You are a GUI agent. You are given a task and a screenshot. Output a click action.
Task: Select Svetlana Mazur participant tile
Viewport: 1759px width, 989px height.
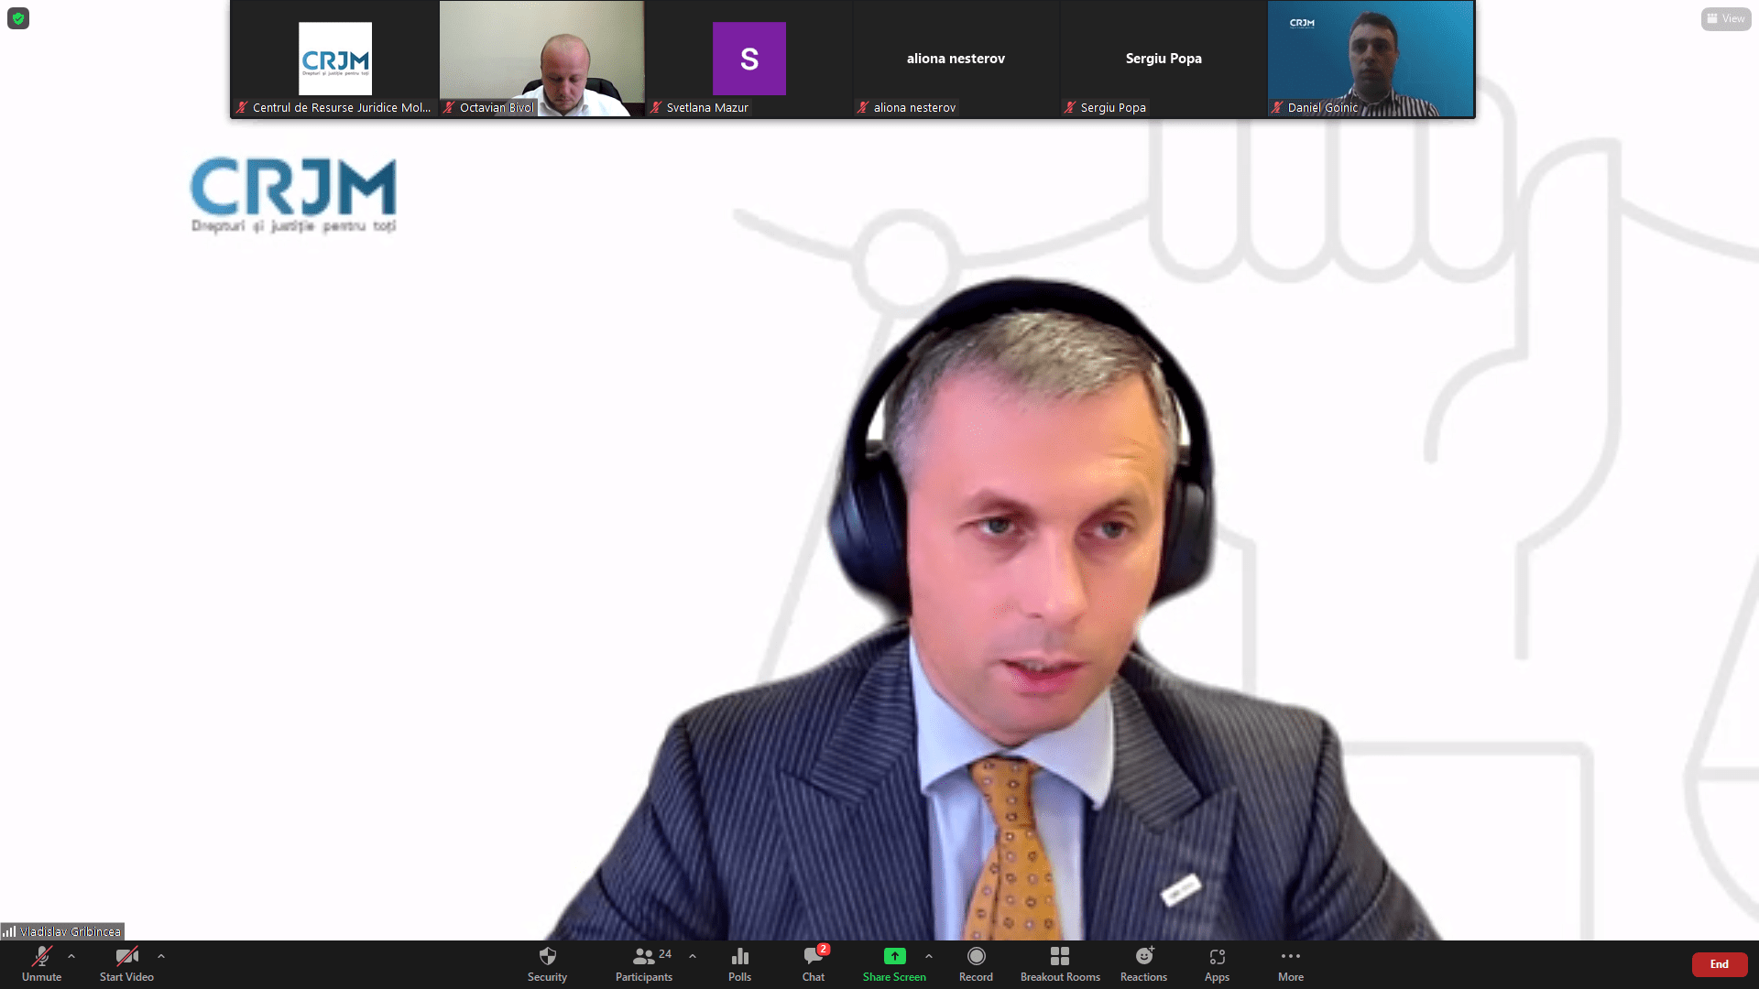(x=748, y=59)
